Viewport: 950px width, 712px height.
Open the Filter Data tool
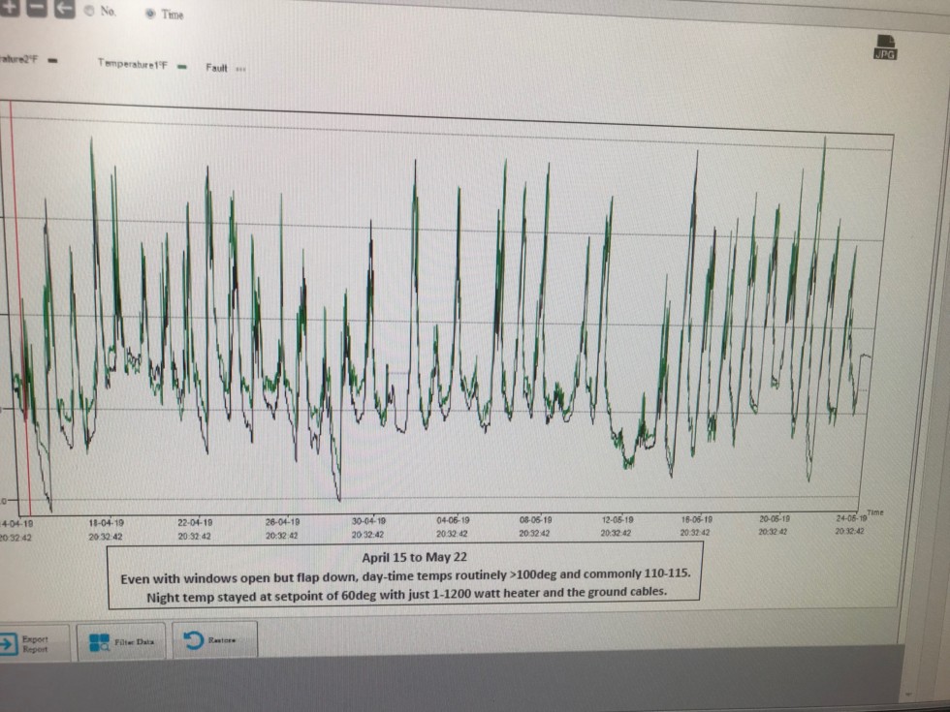123,641
